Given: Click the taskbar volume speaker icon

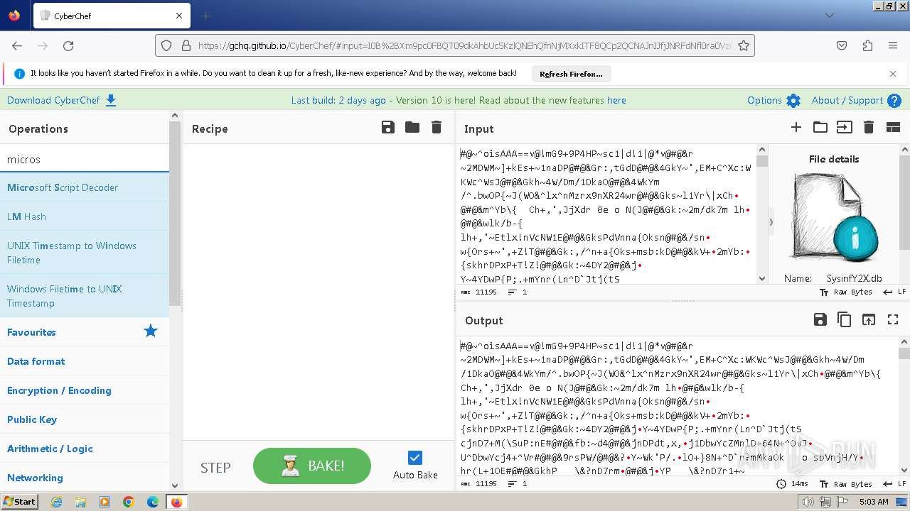Looking at the screenshot, I should pos(808,502).
